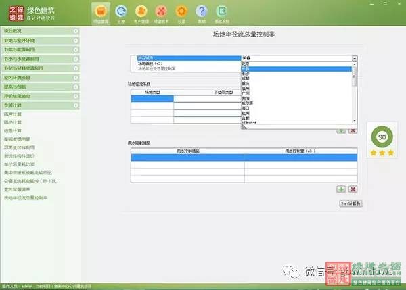Click the Word计算书 button
Image resolution: width=406 pixels, height=290 pixels.
[351, 203]
